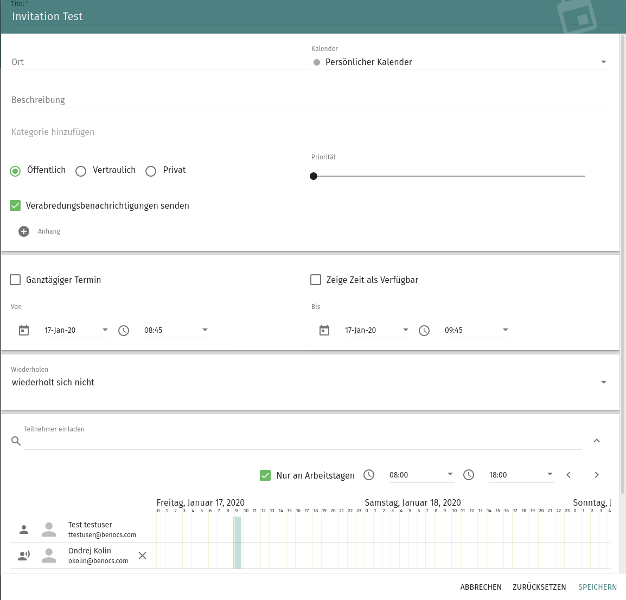Open the end date calendar icon
The image size is (626, 600).
click(324, 330)
